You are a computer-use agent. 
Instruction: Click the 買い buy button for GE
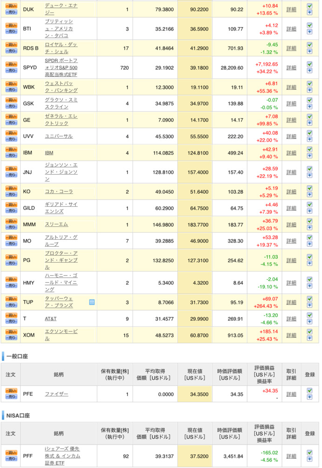tap(11, 116)
